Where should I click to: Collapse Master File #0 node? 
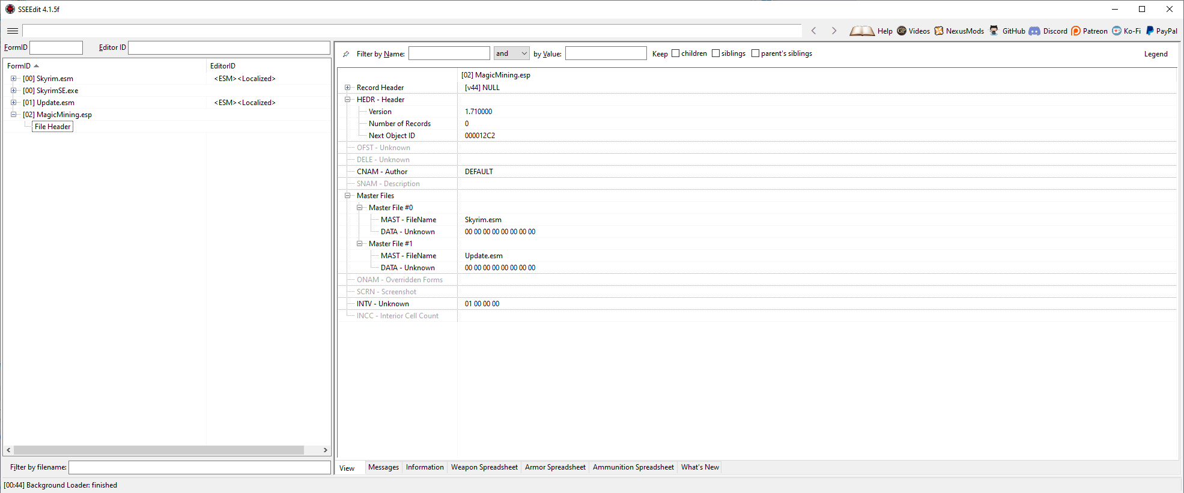[360, 208]
